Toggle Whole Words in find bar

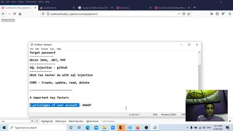(x=92, y=121)
